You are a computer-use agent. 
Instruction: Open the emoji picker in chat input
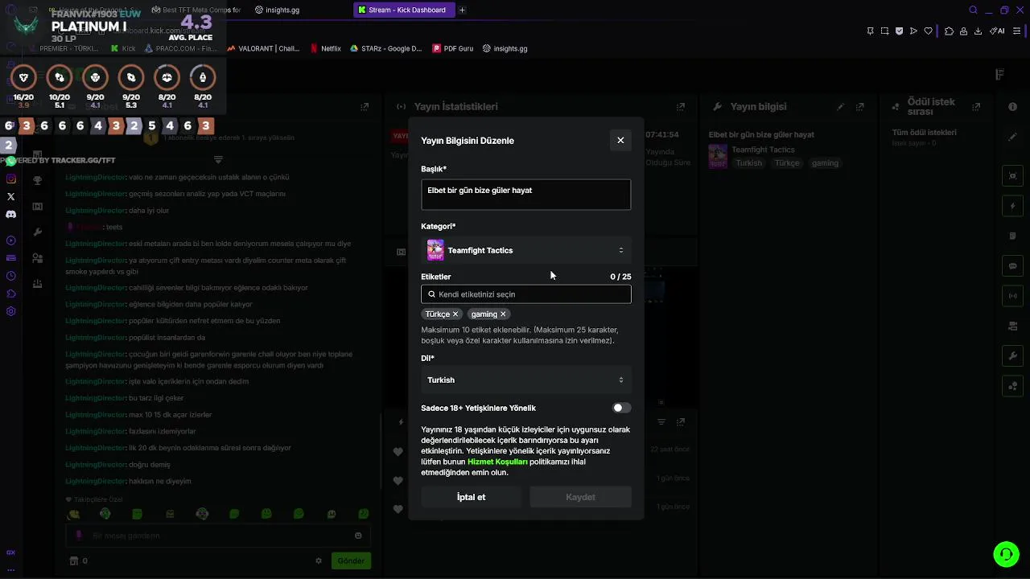tap(358, 536)
